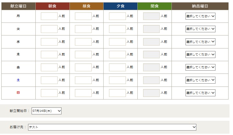Select the 夕食 input field for 日
The width and height of the screenshot is (233, 135).
click(117, 93)
